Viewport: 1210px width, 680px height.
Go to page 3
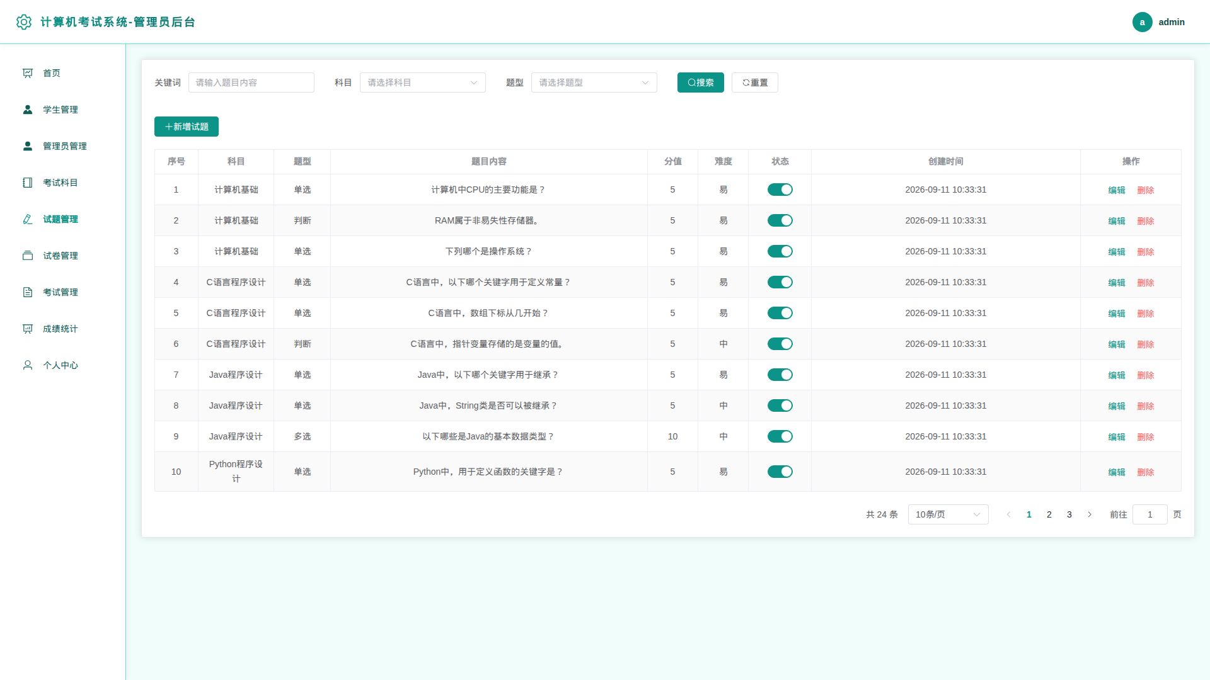pos(1069,514)
